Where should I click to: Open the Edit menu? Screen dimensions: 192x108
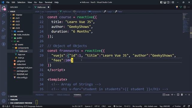click(13, 2)
